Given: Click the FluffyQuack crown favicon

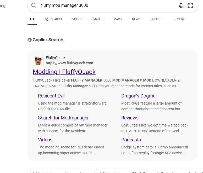Looking at the screenshot, I should click(38, 61).
